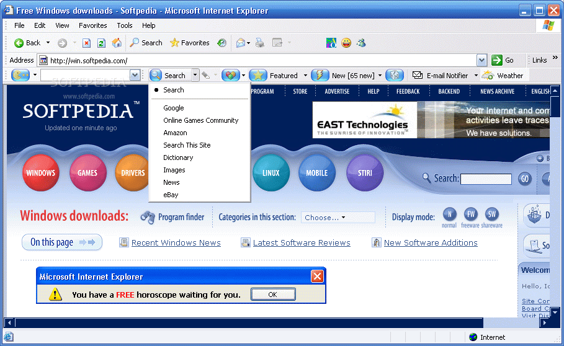564x346 pixels.
Task: Open the Tools menu
Action: pos(125,25)
